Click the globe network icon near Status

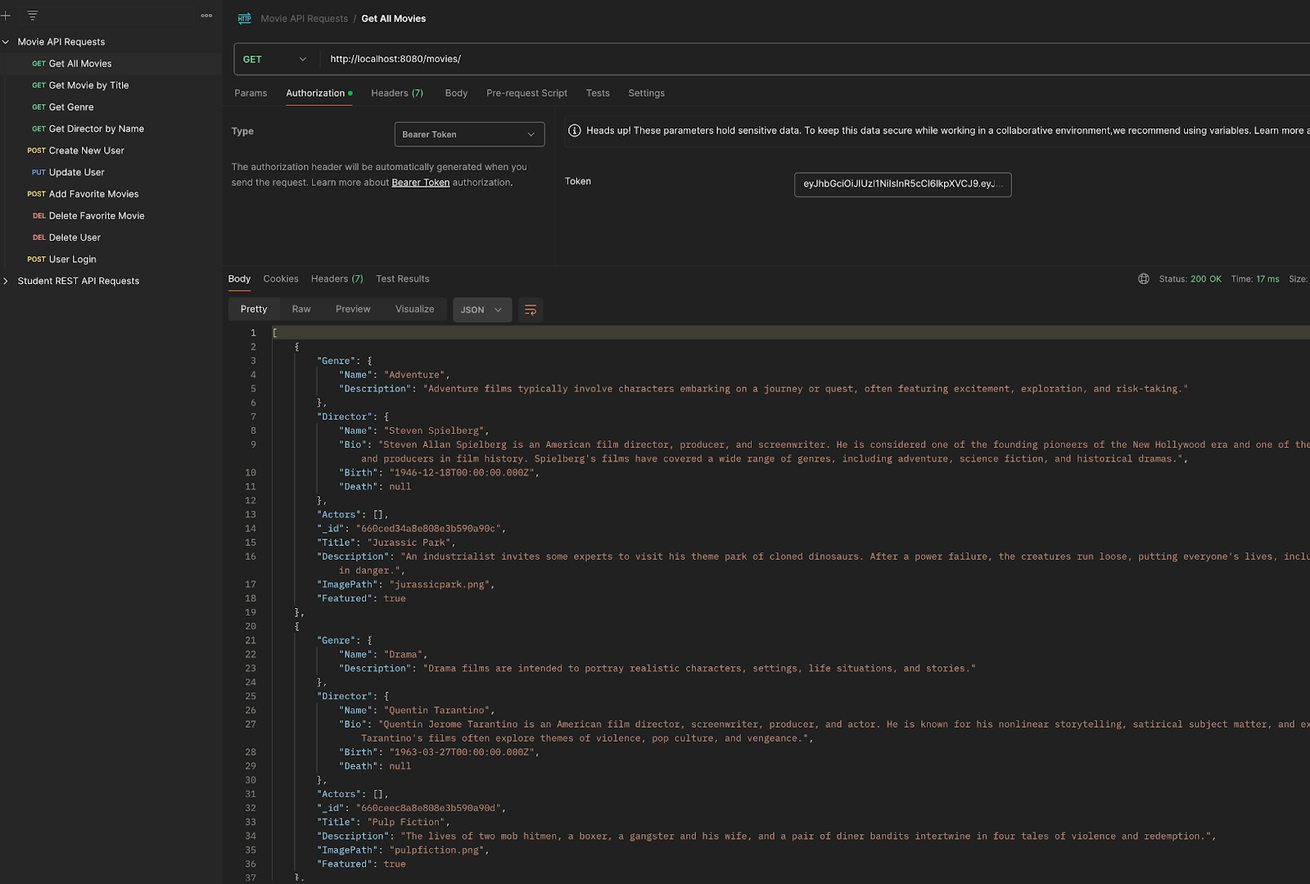pyautogui.click(x=1144, y=279)
